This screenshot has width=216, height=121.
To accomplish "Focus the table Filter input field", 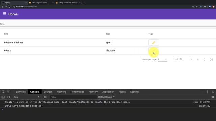I will point(108,24).
